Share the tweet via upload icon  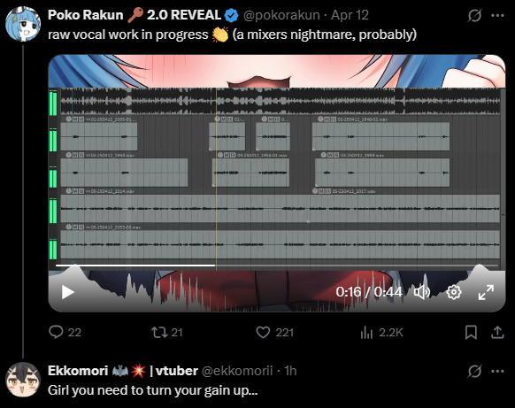[x=497, y=332]
